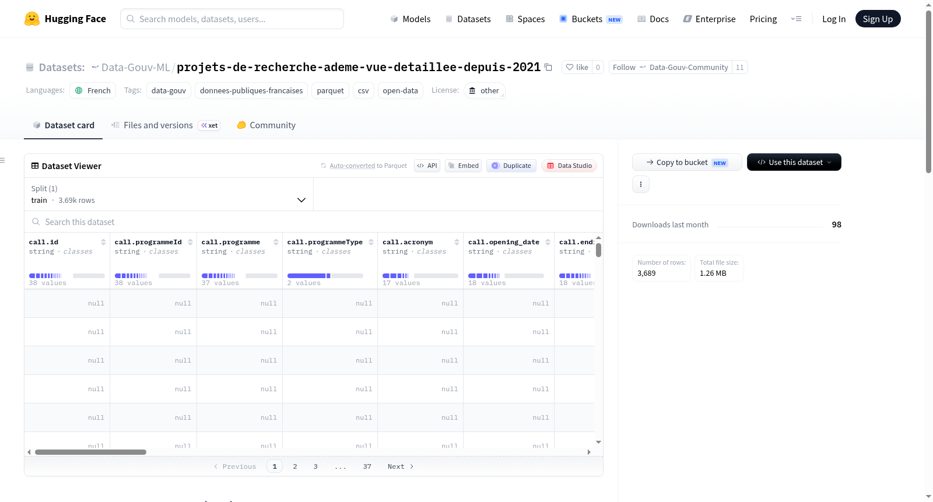Click the French language tag
Screen dimensions: 933x502
93,90
